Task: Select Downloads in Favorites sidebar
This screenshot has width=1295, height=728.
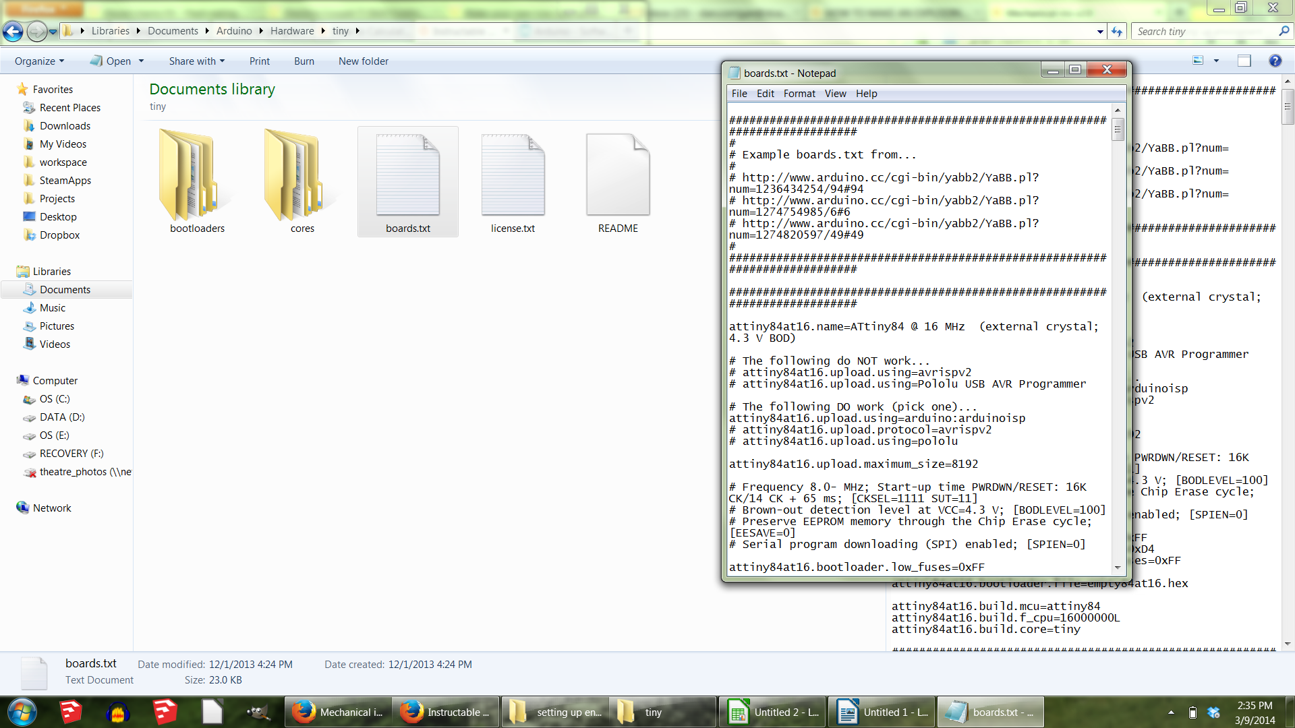Action: point(65,125)
